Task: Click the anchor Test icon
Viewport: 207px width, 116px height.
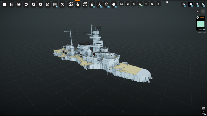Action: (158, 4)
